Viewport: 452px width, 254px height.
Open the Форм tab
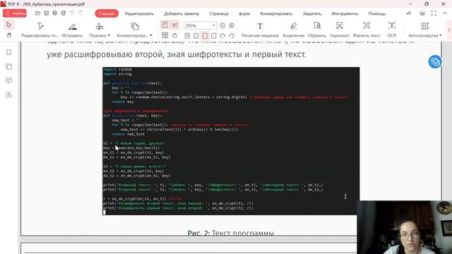coord(244,13)
